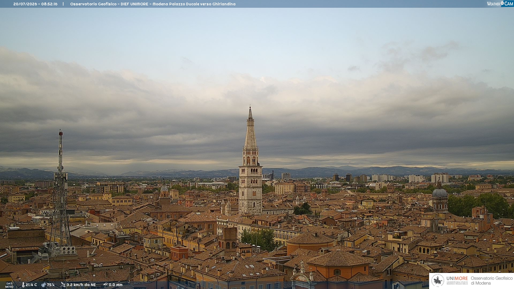Click the Osservatorio Geofisico di Modena caption
The image size is (514, 289).
(492, 280)
